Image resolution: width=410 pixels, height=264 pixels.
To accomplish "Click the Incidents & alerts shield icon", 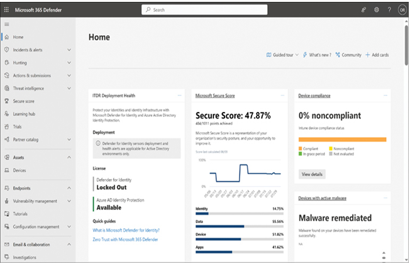I will tap(7, 50).
